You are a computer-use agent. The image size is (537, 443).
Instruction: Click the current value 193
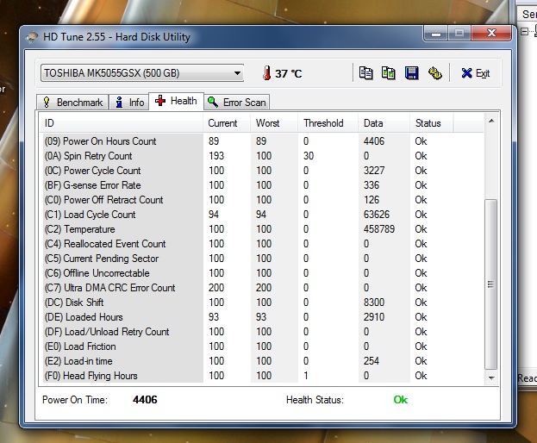216,156
